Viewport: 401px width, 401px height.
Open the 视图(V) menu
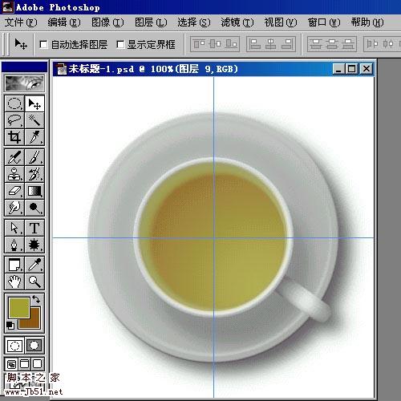pos(281,22)
